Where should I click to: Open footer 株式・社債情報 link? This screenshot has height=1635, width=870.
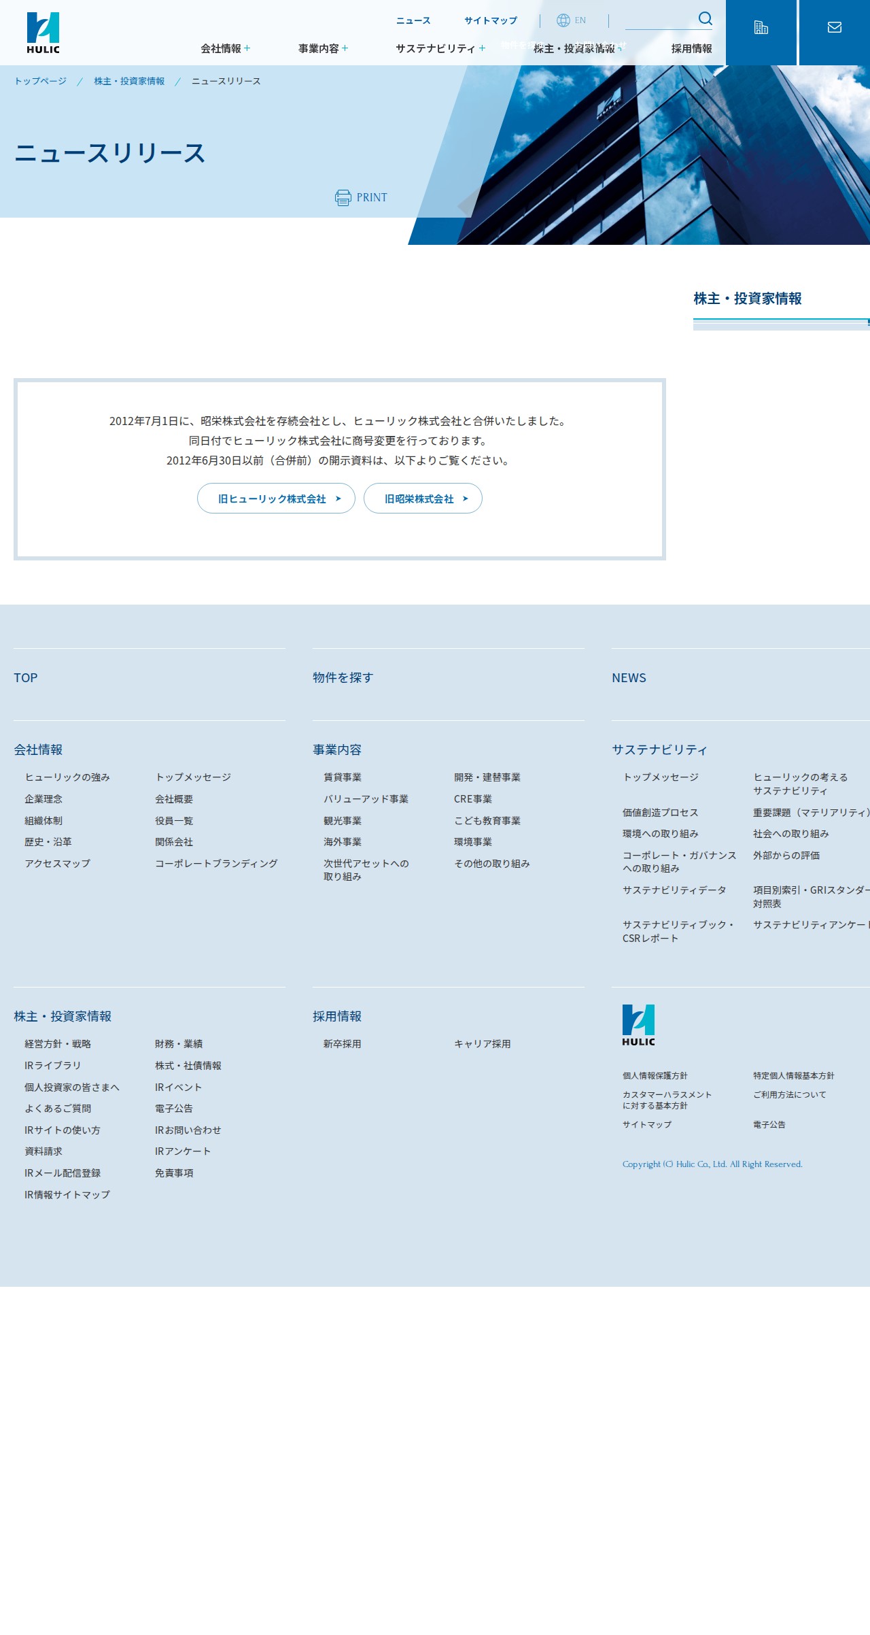click(188, 1066)
